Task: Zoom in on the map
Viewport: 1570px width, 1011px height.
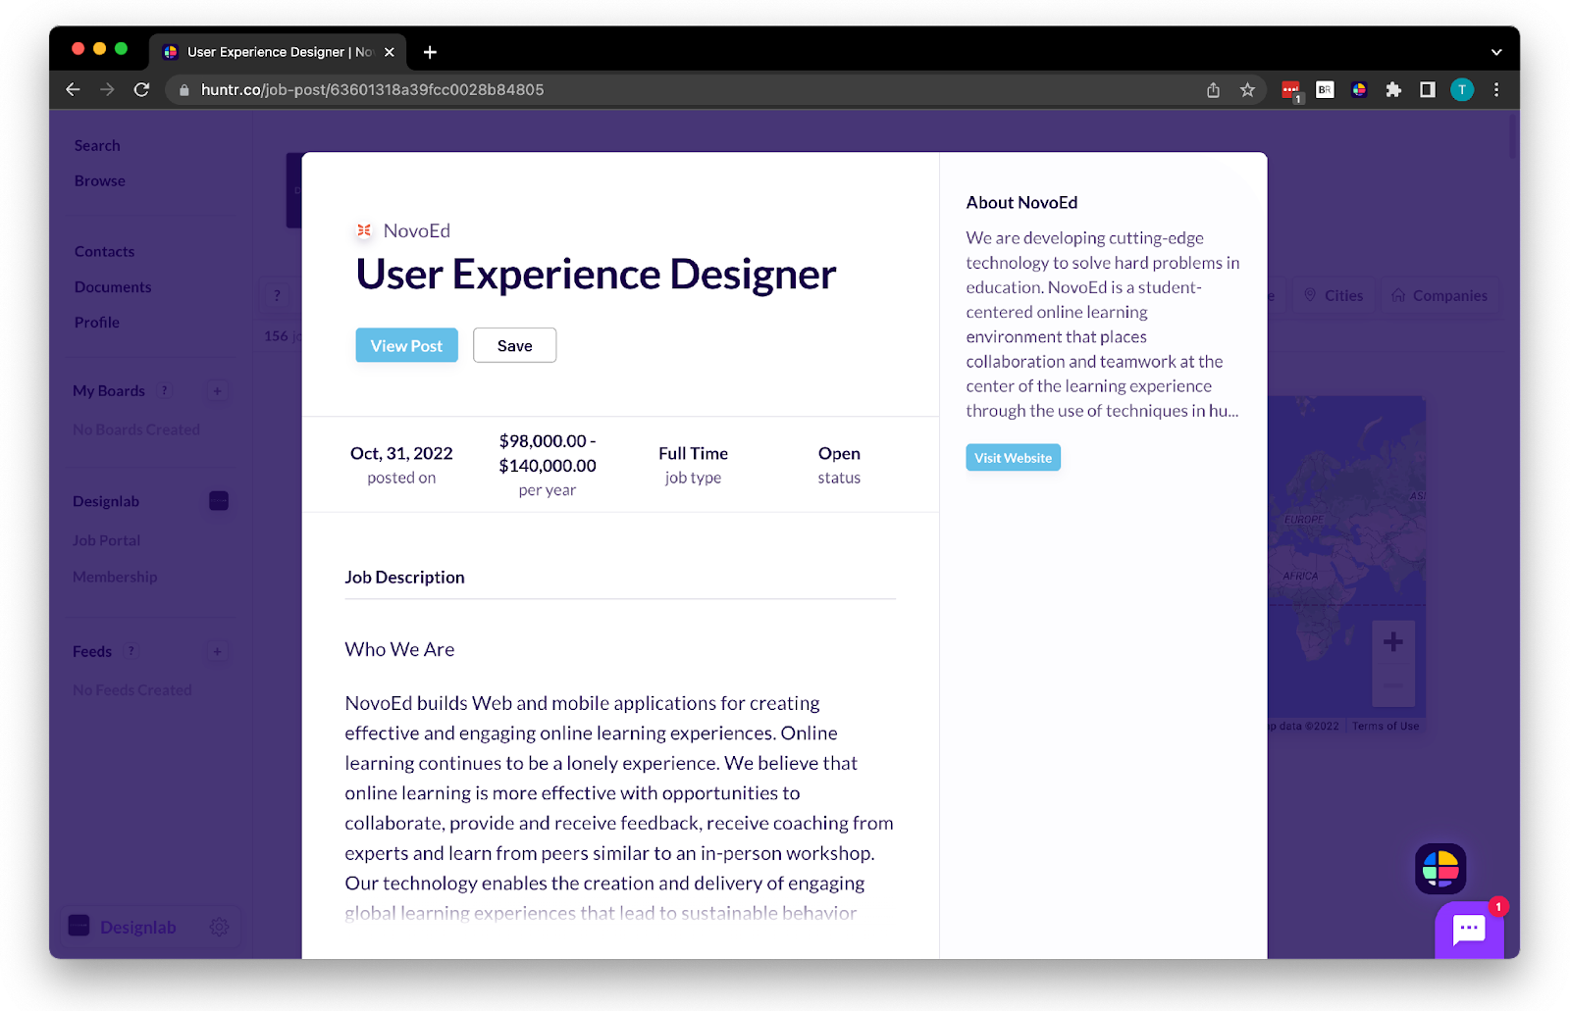Action: point(1392,642)
